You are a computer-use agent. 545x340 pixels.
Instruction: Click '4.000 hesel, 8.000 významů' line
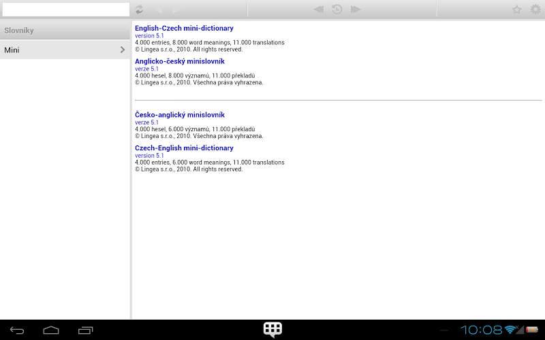[x=195, y=75]
